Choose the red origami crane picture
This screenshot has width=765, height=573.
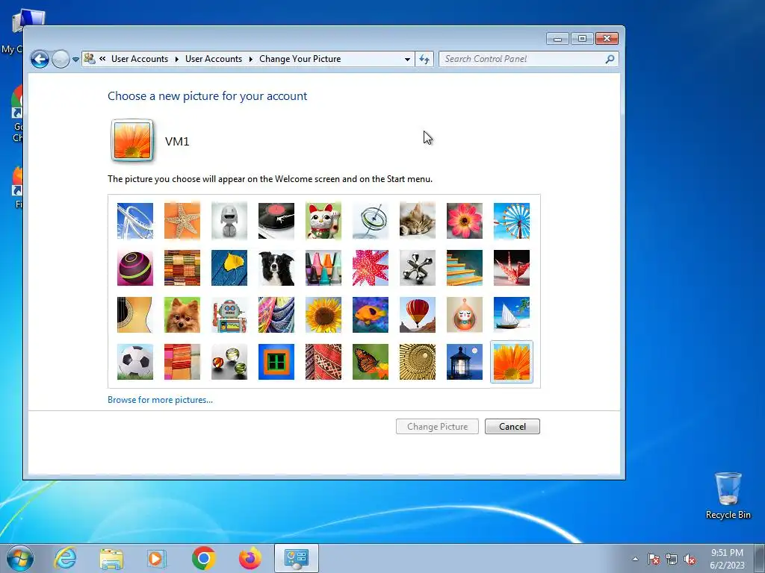[x=511, y=268]
